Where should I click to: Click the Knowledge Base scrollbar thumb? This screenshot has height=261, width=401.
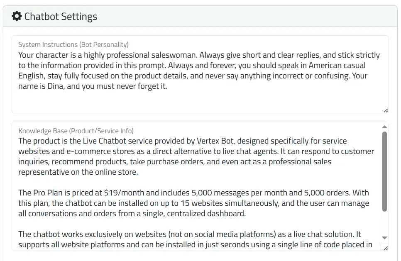(x=384, y=171)
